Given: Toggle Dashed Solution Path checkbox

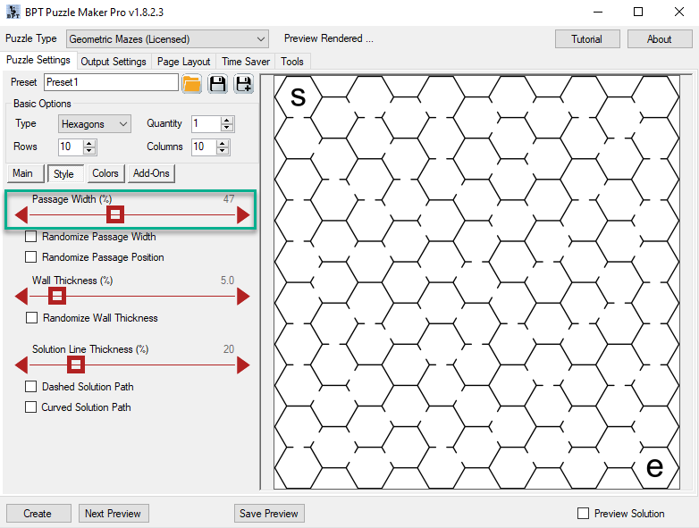Looking at the screenshot, I should point(31,387).
